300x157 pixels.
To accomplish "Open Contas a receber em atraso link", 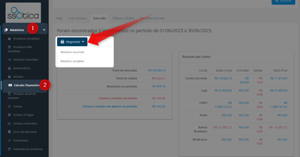I will tap(118, 98).
